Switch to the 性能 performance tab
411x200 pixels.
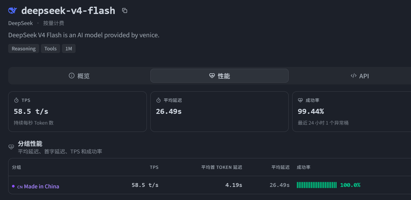click(220, 76)
